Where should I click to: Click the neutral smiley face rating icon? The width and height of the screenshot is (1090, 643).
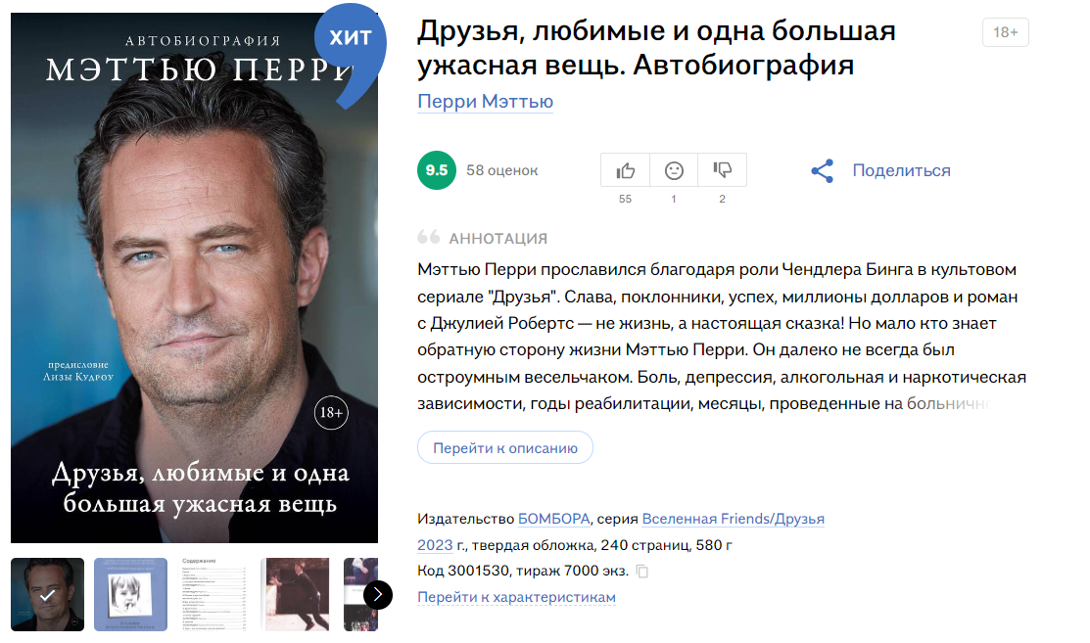(x=674, y=170)
